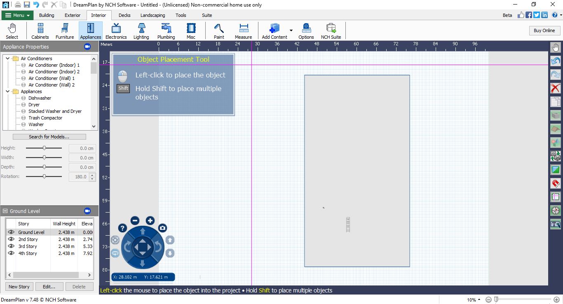Pick the Lighting tool
Image resolution: width=563 pixels, height=304 pixels.
tap(141, 31)
